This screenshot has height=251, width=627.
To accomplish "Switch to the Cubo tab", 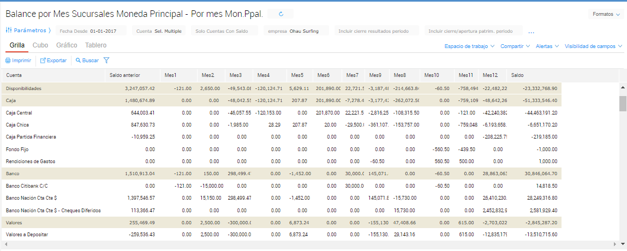I will point(40,45).
